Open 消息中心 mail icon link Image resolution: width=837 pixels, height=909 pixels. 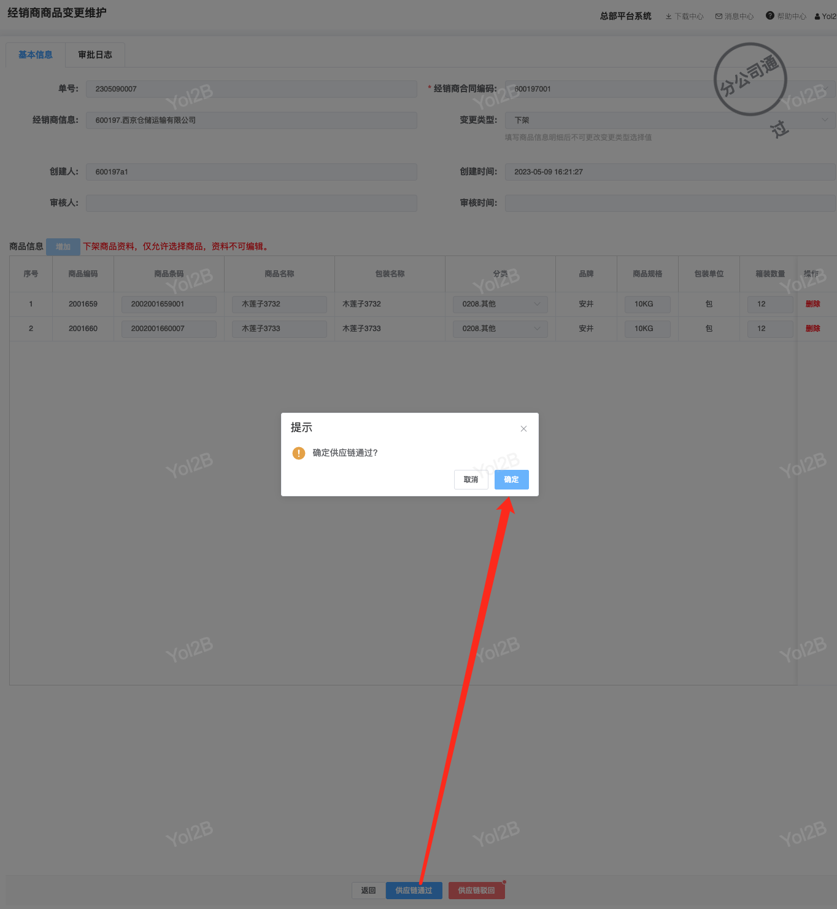[x=719, y=17]
